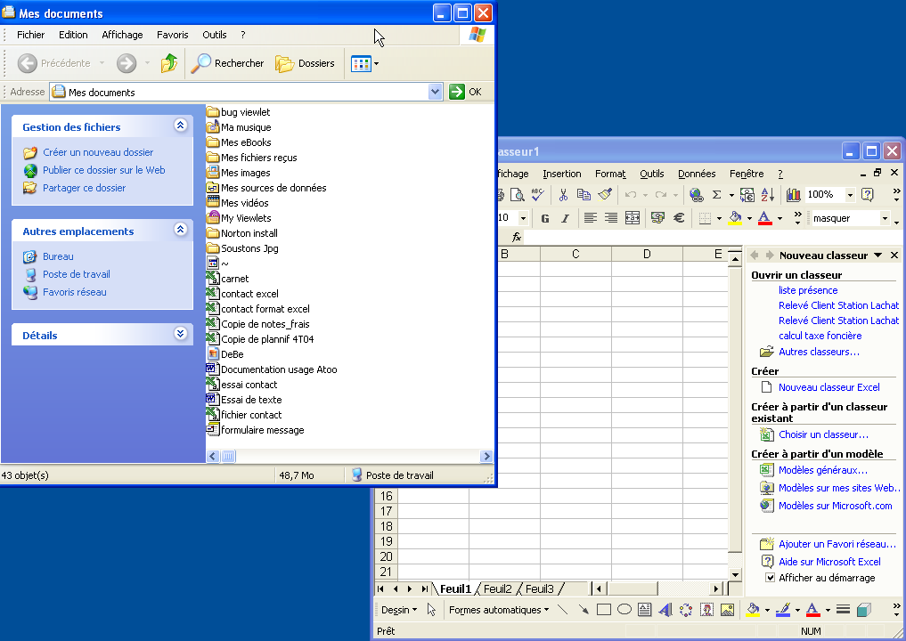The image size is (906, 641).
Task: Open the font size 10 dropdown
Action: (x=523, y=218)
